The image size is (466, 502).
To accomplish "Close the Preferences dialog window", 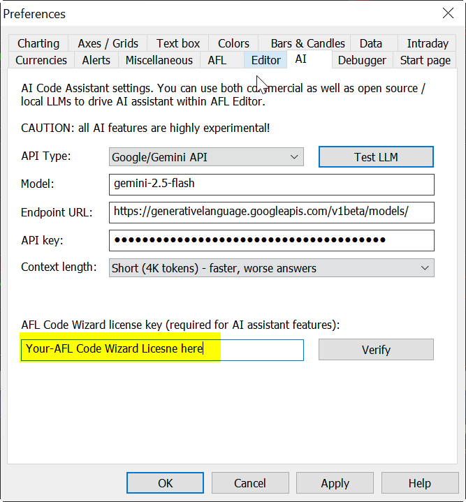I will [448, 13].
